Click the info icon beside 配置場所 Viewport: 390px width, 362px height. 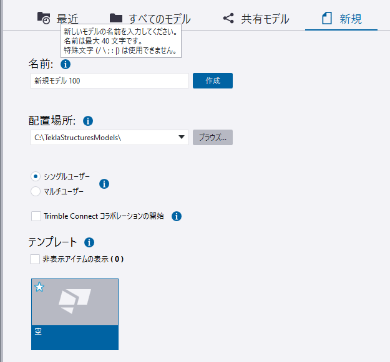coord(88,121)
